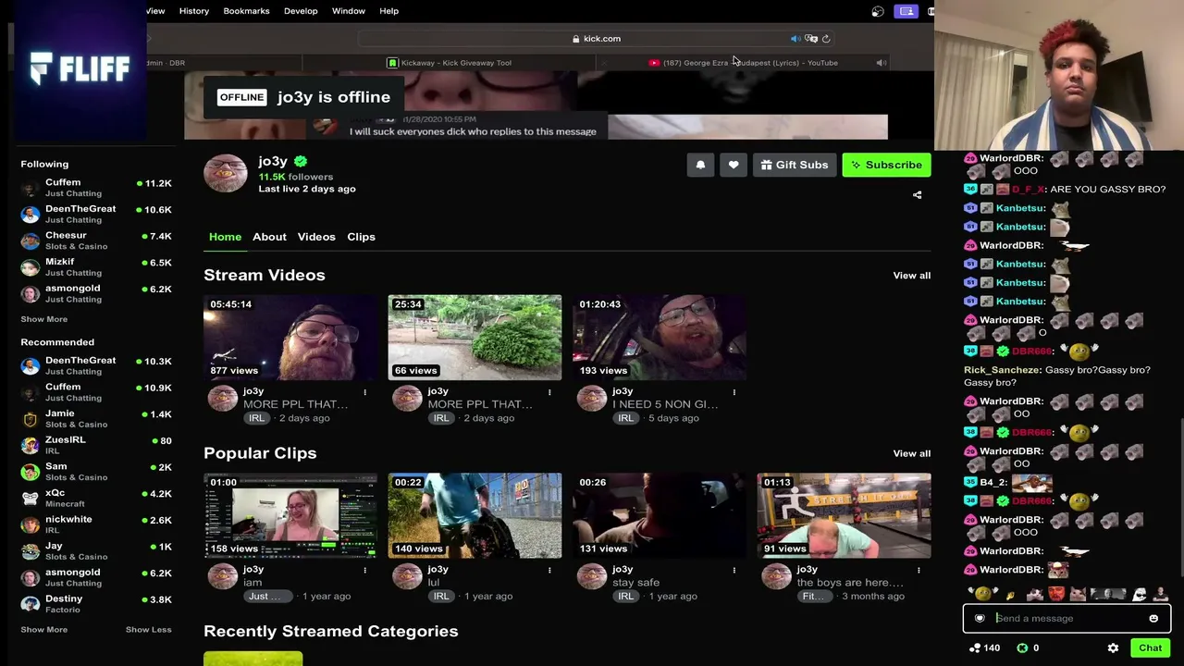Open jo3y's profile avatar
The width and height of the screenshot is (1184, 666).
pos(226,173)
